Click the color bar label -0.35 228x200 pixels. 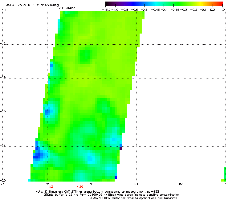175,10
